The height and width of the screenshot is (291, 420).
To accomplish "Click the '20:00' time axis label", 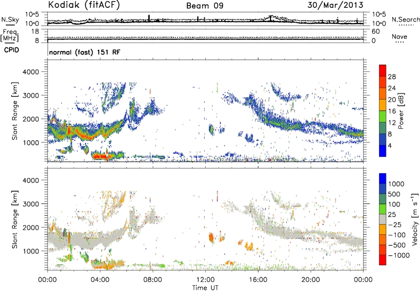I will pos(311,280).
